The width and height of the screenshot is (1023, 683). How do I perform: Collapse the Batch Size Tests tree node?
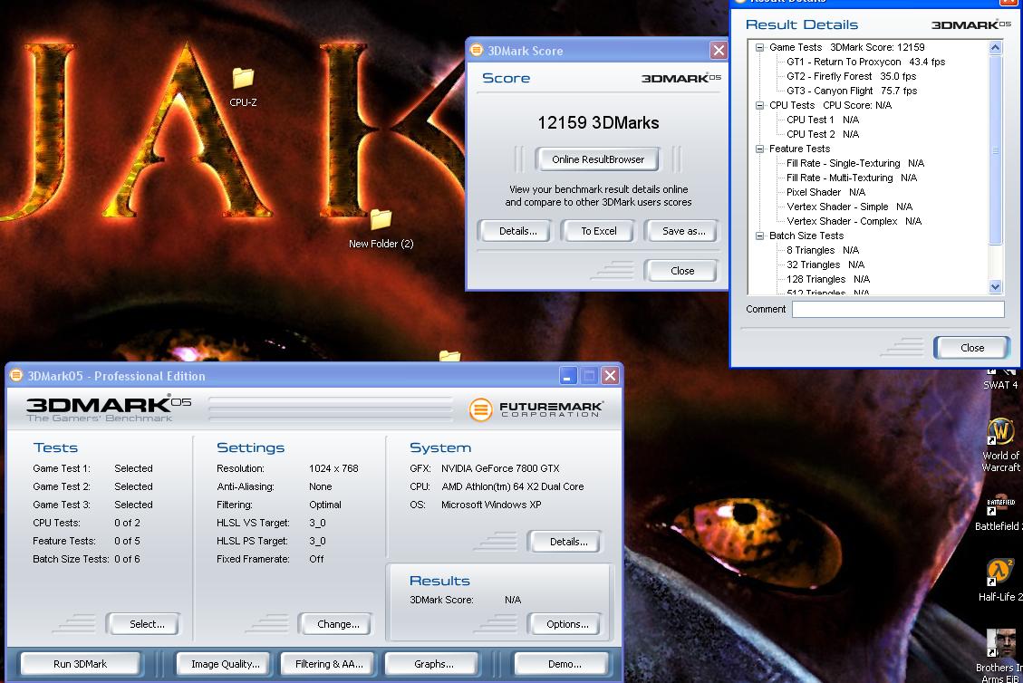click(x=759, y=236)
